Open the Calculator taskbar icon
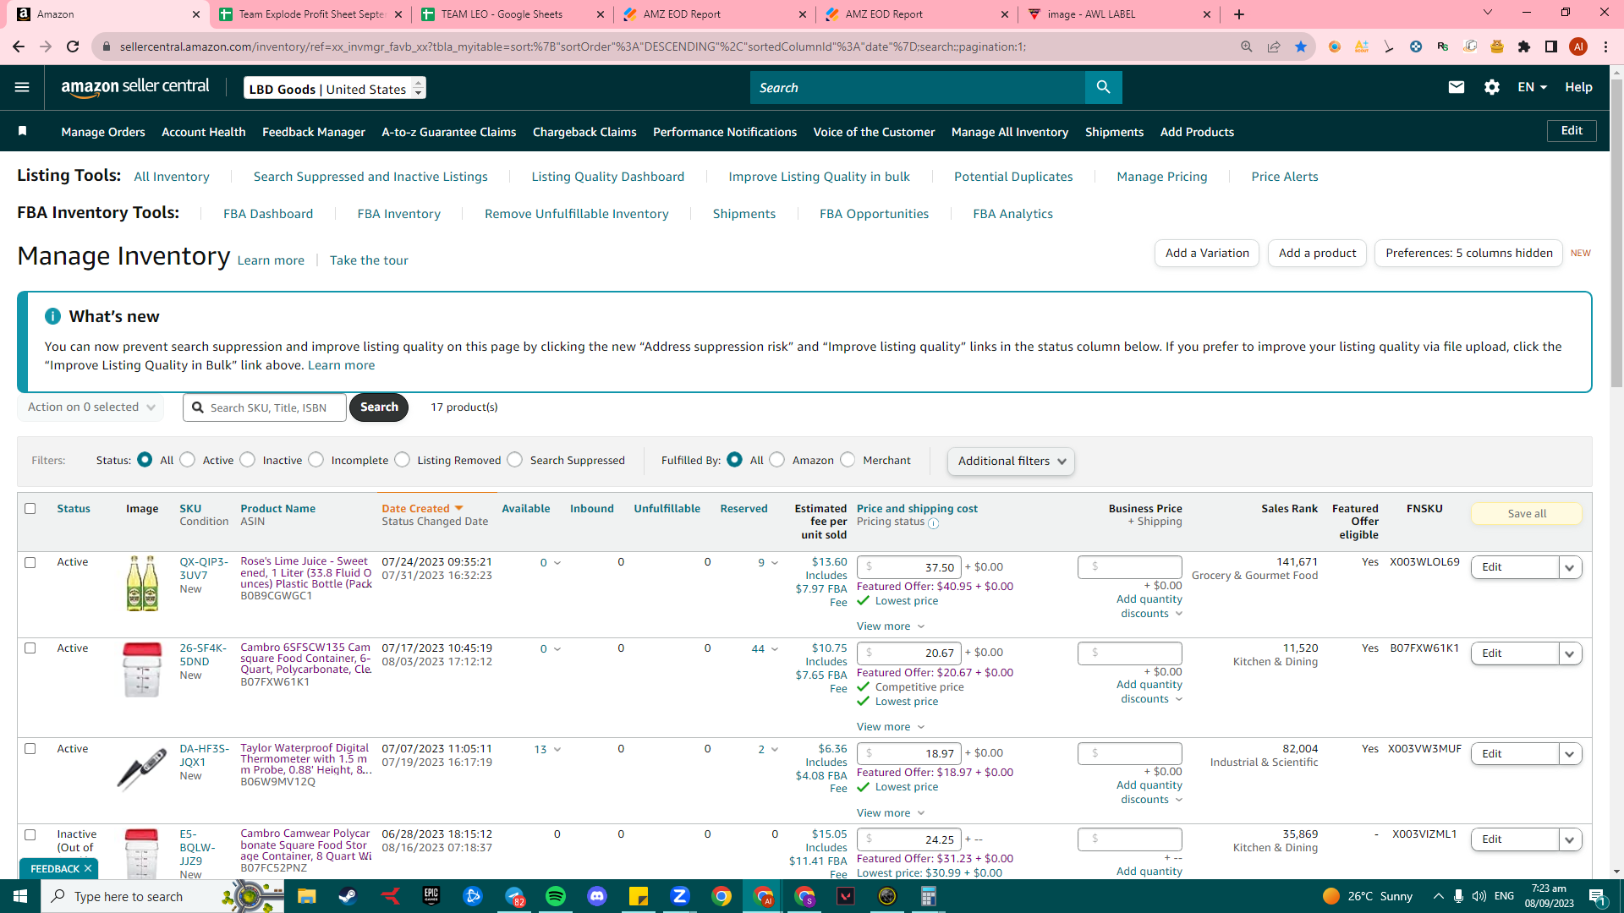This screenshot has height=913, width=1624. point(929,896)
